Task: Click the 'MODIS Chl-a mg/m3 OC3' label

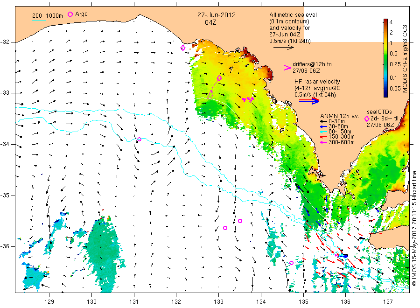Action: (405, 59)
